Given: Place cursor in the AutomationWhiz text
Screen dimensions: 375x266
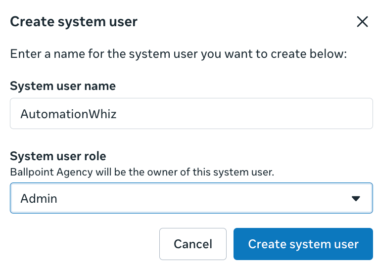Looking at the screenshot, I should [68, 114].
